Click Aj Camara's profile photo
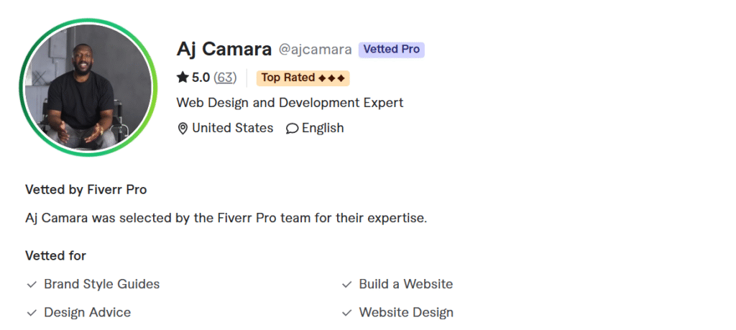The image size is (736, 330). pyautogui.click(x=88, y=87)
